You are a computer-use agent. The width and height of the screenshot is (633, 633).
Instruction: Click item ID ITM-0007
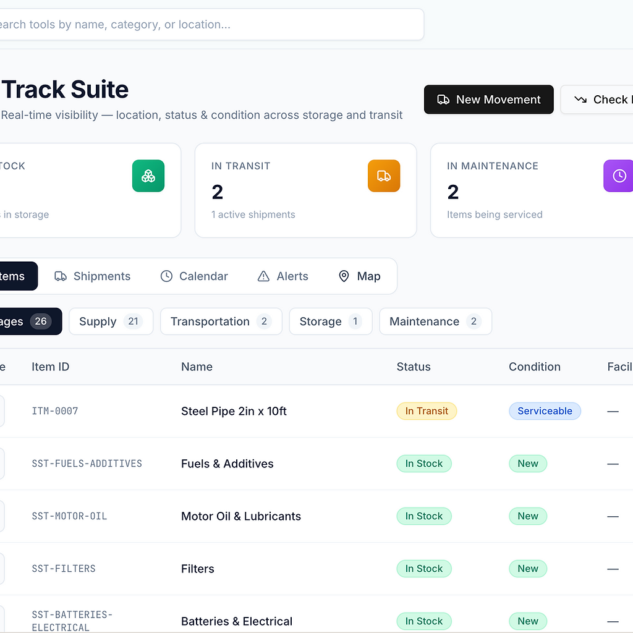tap(55, 411)
